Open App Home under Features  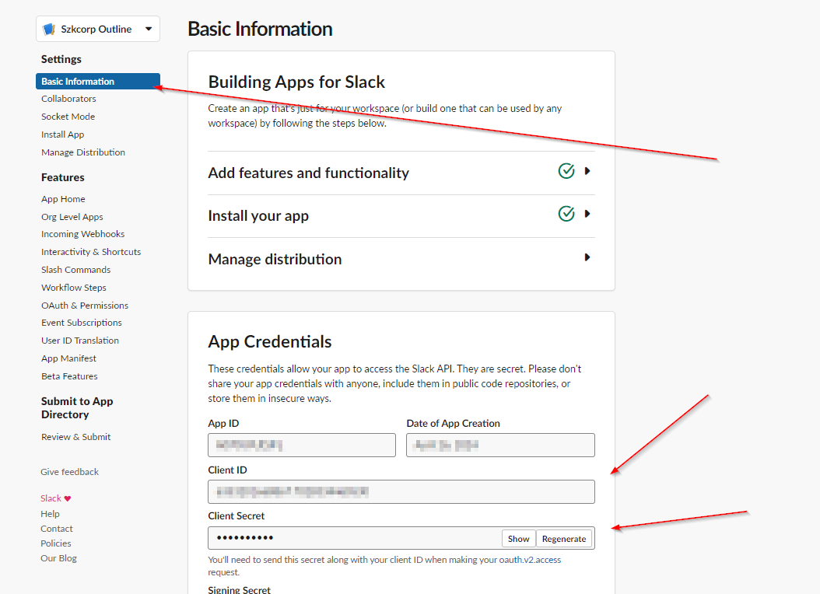(x=63, y=199)
